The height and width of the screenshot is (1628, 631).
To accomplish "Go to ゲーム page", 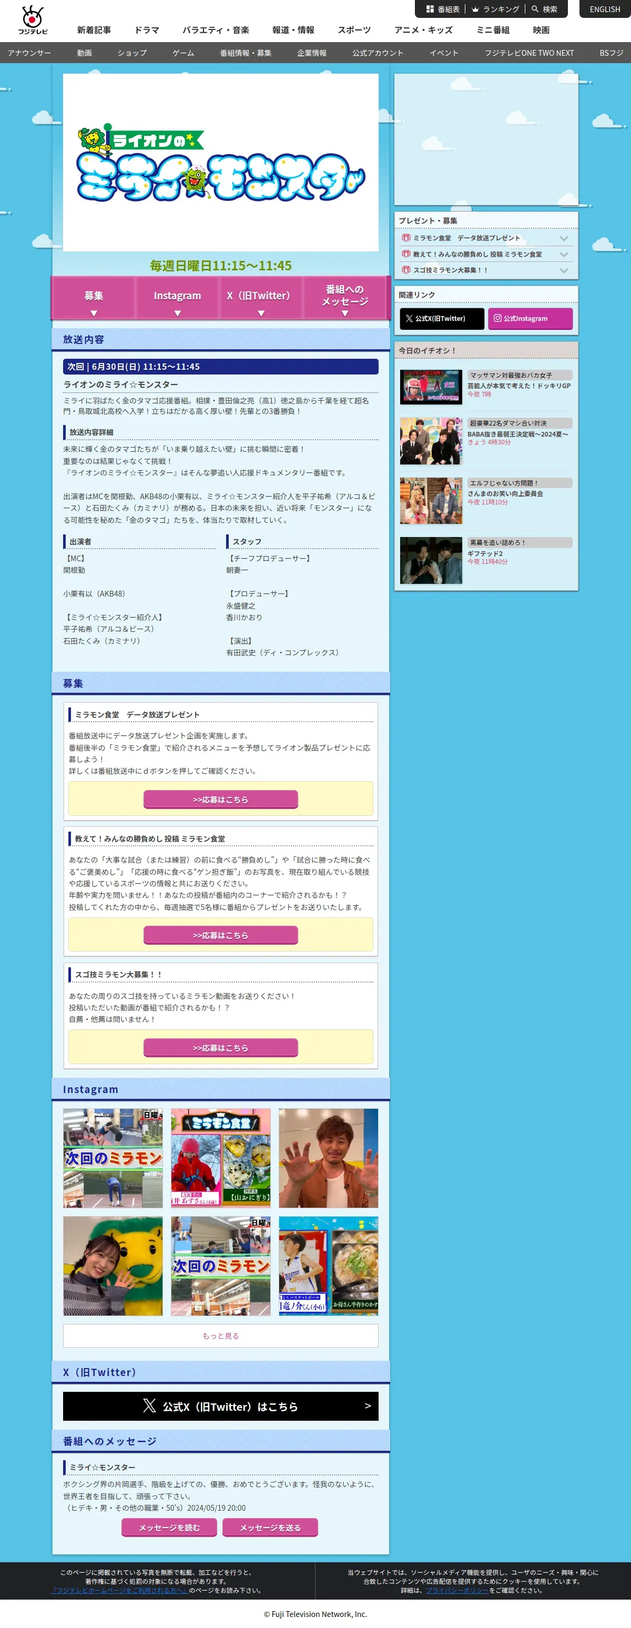I will tap(183, 53).
